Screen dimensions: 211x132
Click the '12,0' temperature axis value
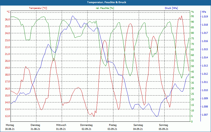tap(7, 116)
